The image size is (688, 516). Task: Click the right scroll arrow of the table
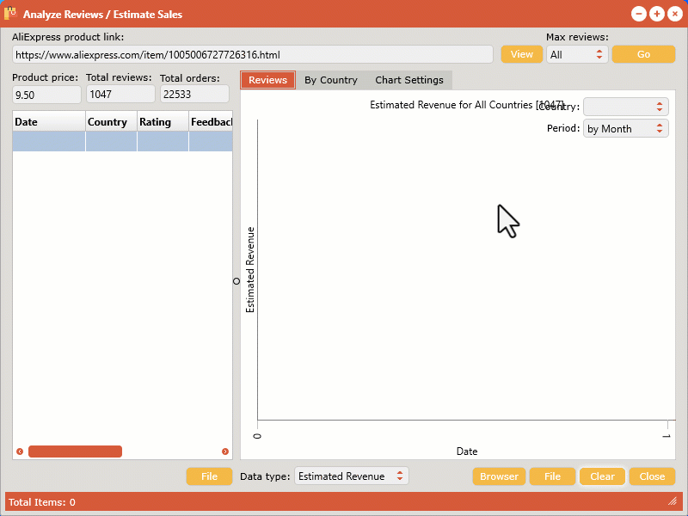coord(225,451)
